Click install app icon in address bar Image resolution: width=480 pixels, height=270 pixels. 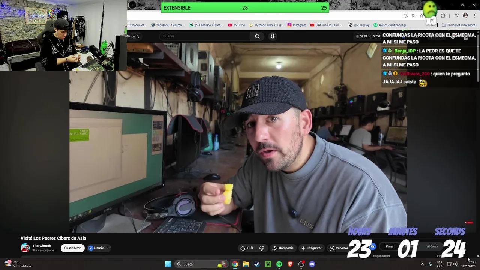[405, 16]
